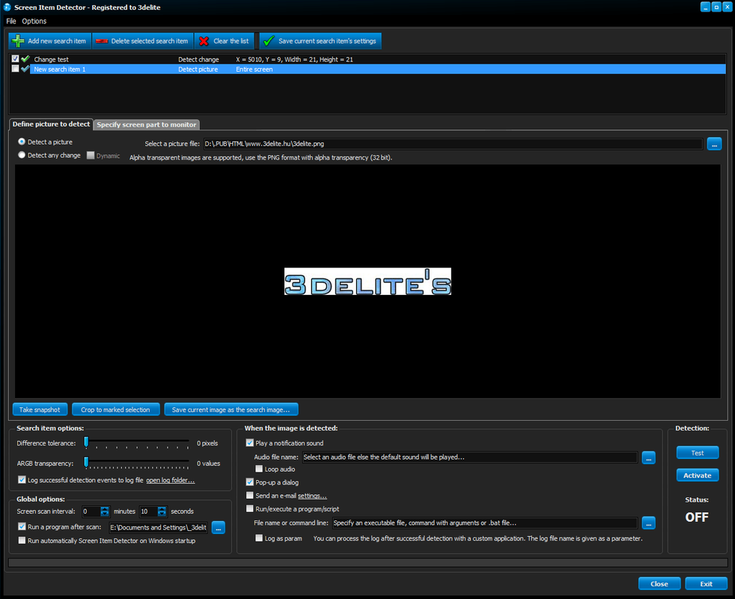Click the Exit button
The height and width of the screenshot is (599, 735).
tap(706, 584)
